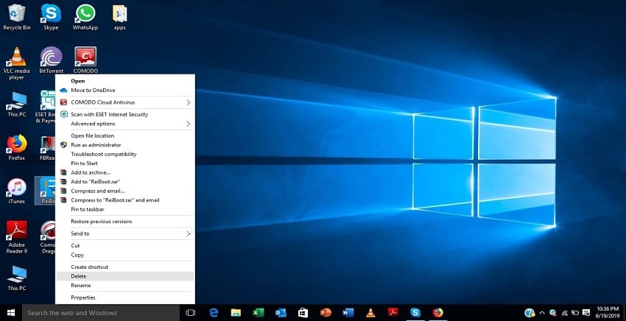The image size is (626, 321).
Task: Select Restore previous versions
Action: tap(125, 221)
